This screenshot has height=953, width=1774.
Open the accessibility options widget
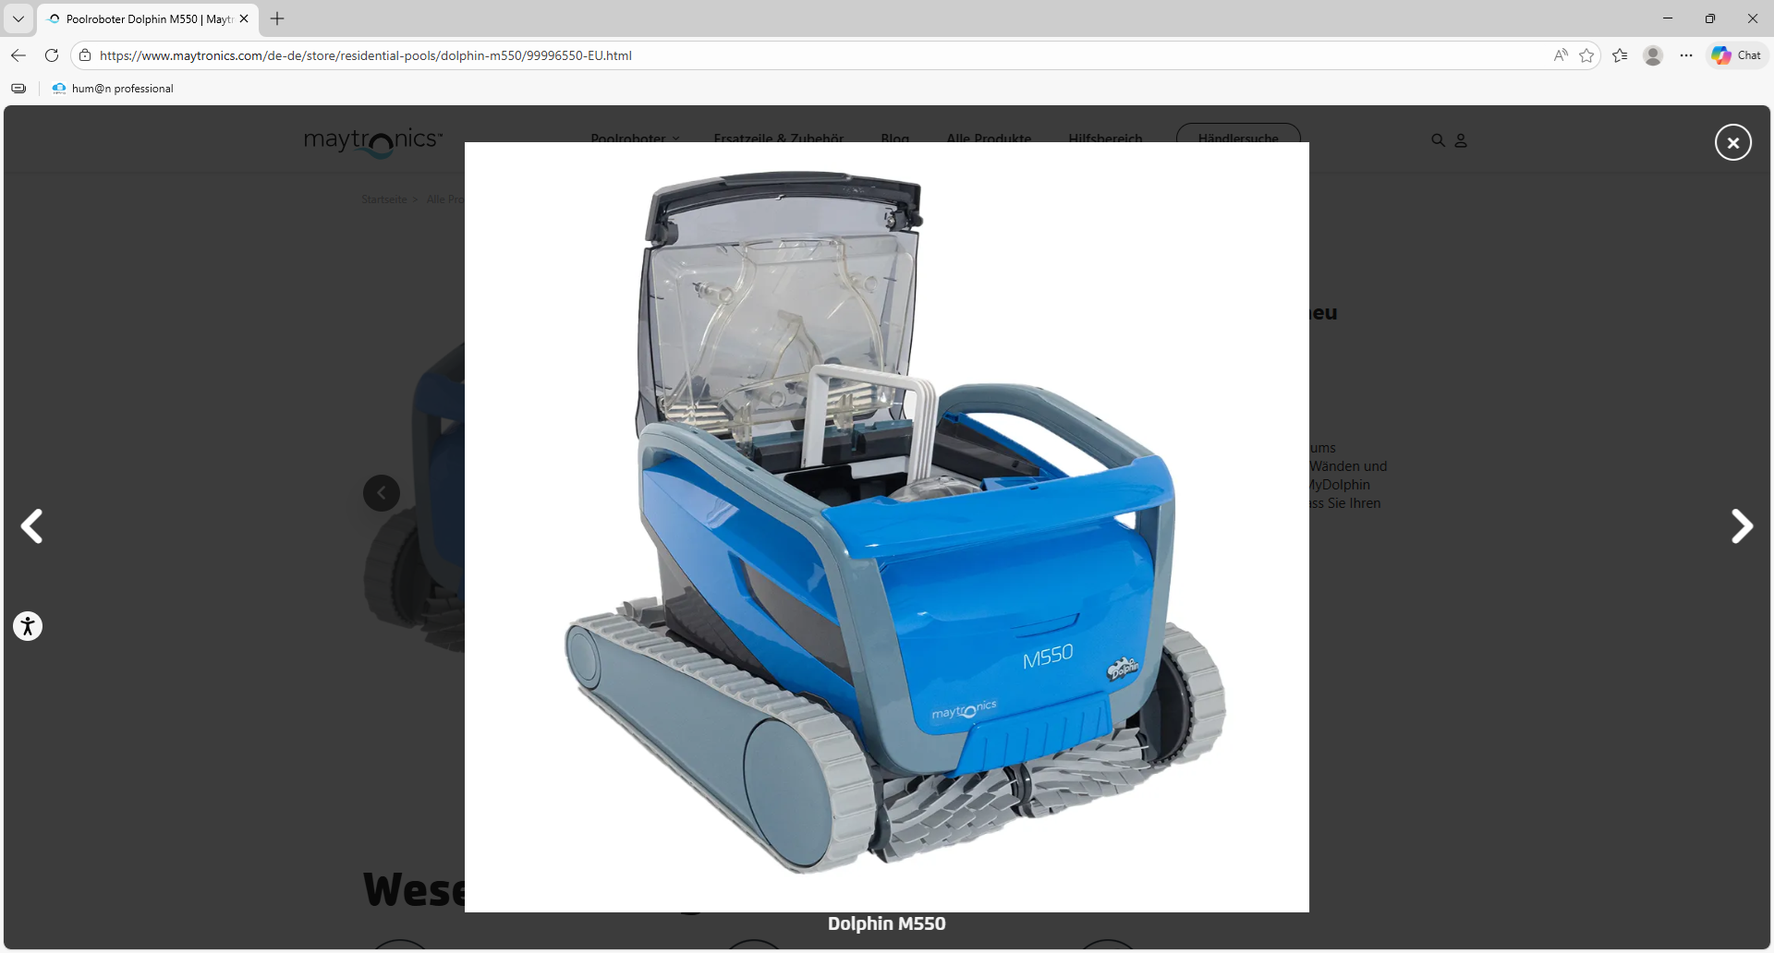[28, 626]
